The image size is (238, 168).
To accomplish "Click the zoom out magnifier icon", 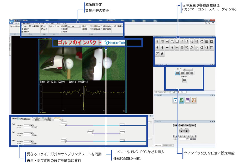I will tap(187, 41).
